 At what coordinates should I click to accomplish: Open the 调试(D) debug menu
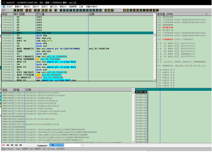(27, 7)
